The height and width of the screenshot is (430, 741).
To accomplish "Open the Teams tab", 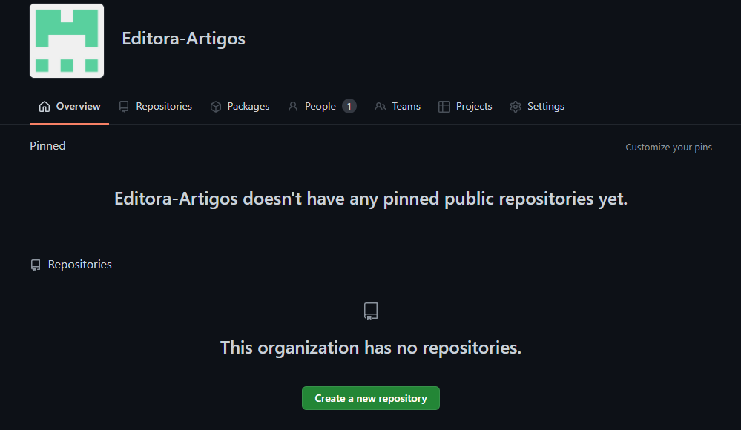I will click(398, 106).
